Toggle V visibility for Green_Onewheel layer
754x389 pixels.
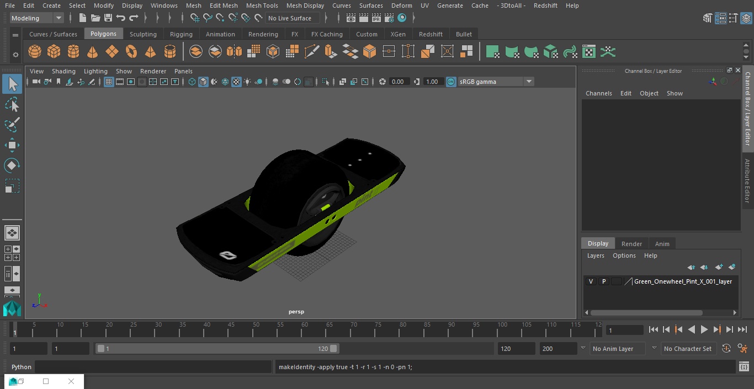pyautogui.click(x=591, y=281)
